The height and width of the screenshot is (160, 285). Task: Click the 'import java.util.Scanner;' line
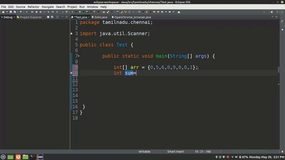click(x=115, y=34)
